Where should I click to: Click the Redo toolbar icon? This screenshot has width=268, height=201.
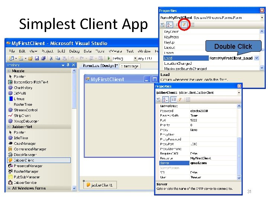82,58
